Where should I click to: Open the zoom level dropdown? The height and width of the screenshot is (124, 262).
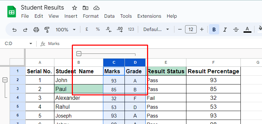[x=66, y=30]
